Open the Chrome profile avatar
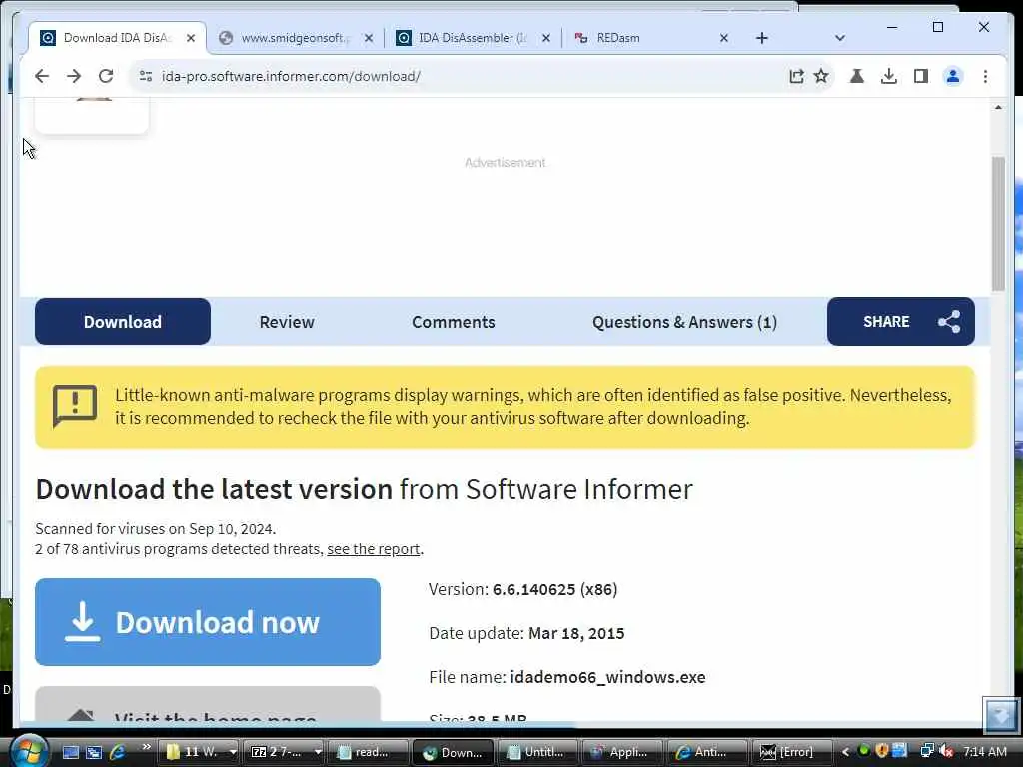This screenshot has width=1023, height=767. tap(952, 76)
